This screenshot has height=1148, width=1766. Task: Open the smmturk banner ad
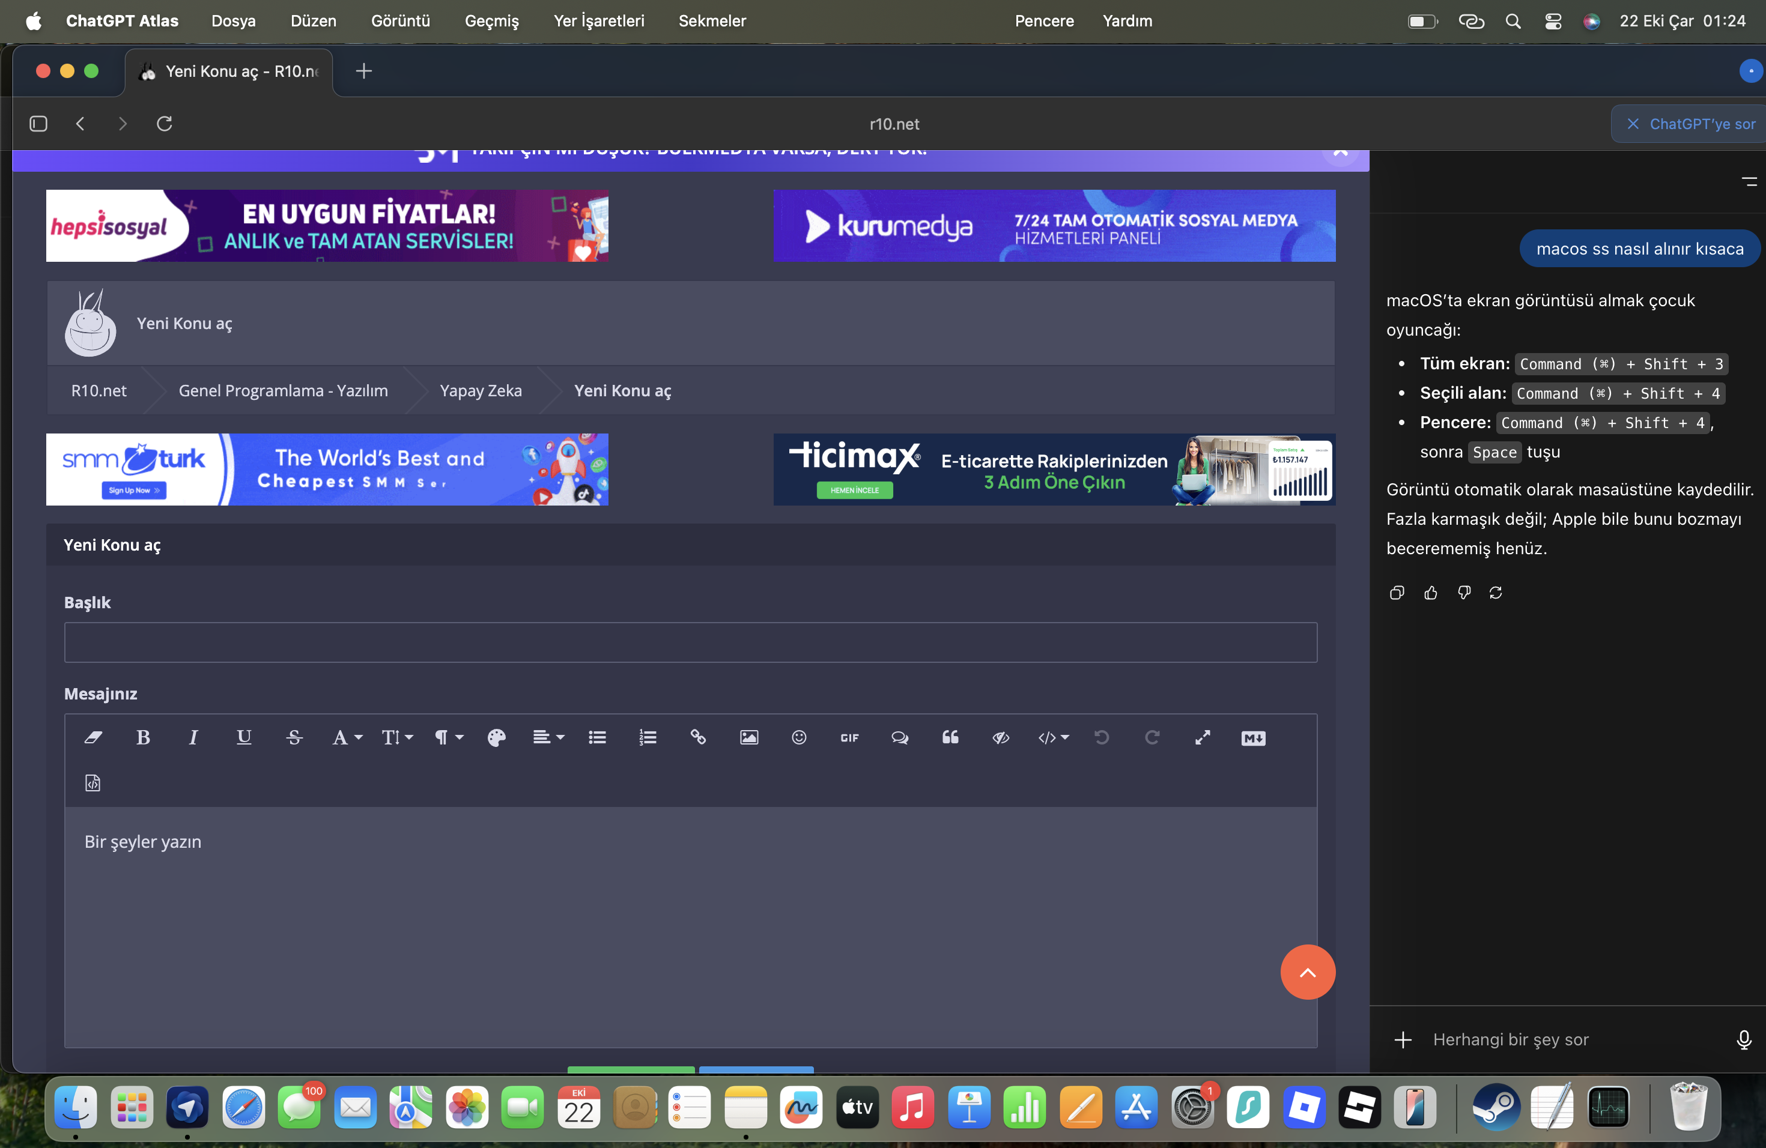327,470
